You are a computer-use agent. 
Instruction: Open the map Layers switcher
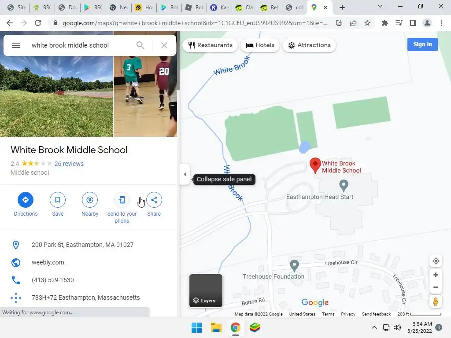[206, 290]
